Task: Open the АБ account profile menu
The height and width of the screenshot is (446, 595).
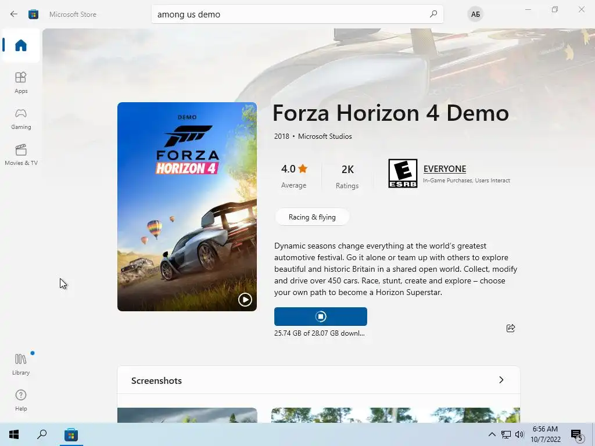Action: 475,15
